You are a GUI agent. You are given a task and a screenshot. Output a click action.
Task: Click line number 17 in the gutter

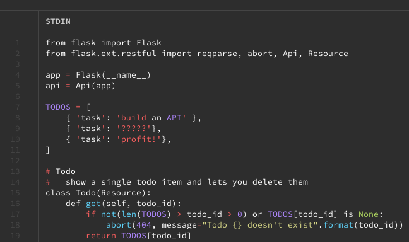pyautogui.click(x=15, y=214)
